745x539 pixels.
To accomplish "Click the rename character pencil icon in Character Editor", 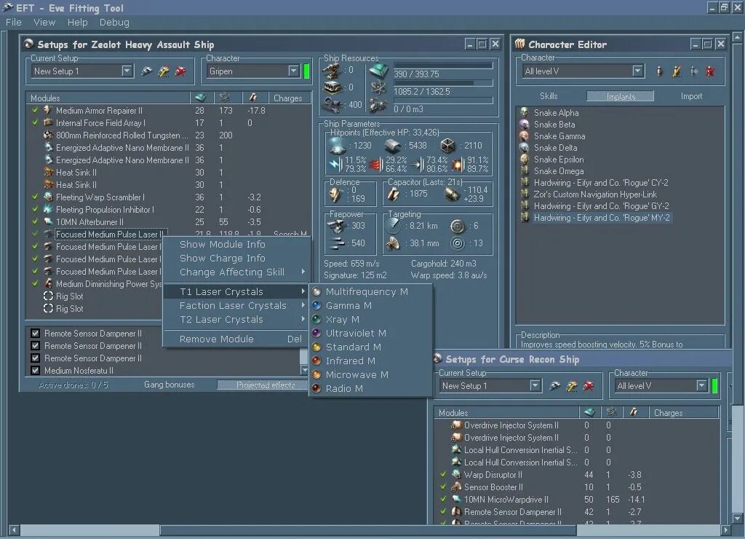I will pyautogui.click(x=677, y=71).
